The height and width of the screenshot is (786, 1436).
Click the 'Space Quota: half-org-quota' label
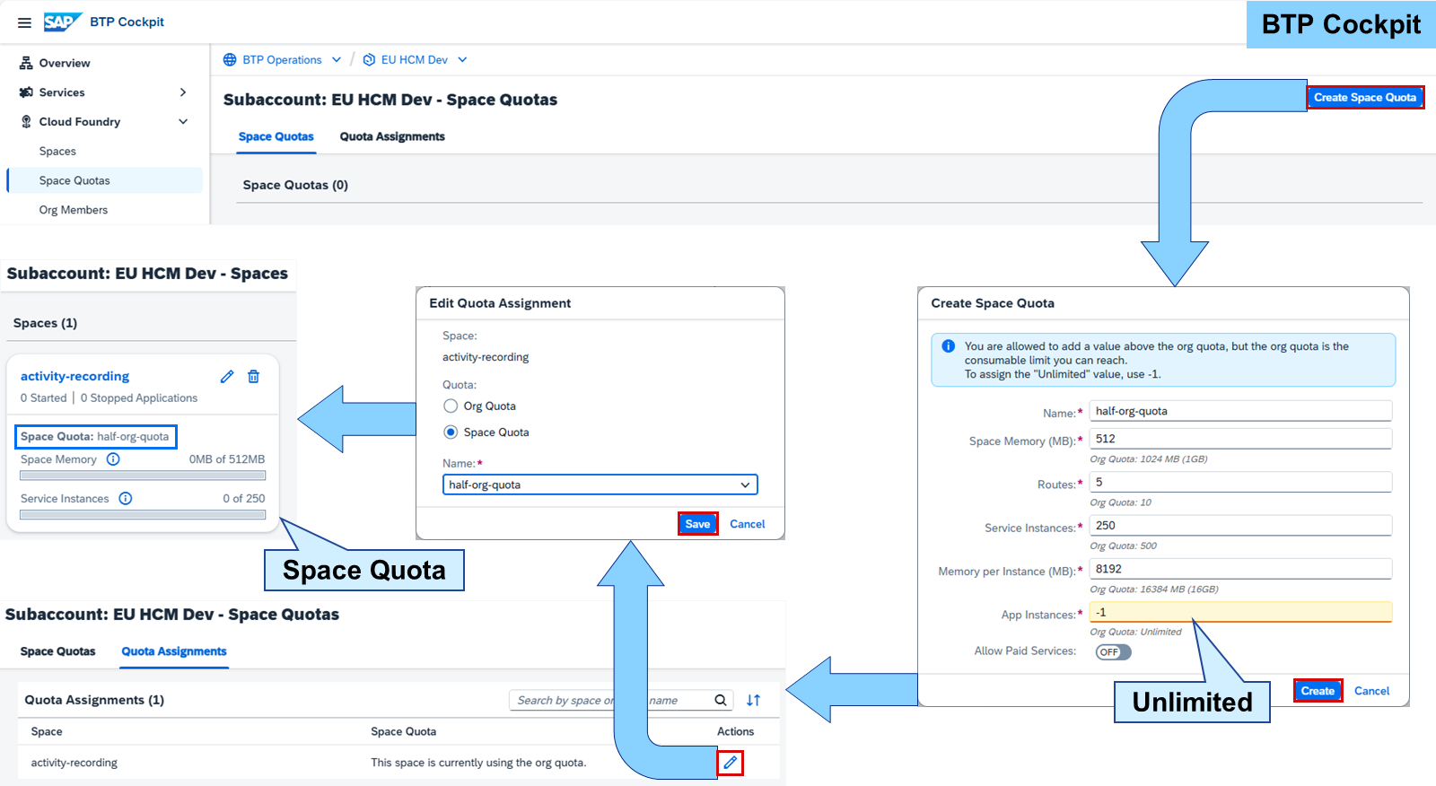pyautogui.click(x=95, y=437)
